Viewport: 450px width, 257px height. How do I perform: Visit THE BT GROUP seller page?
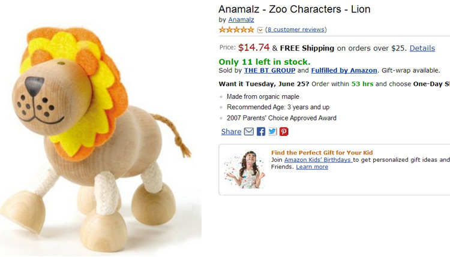(x=269, y=70)
